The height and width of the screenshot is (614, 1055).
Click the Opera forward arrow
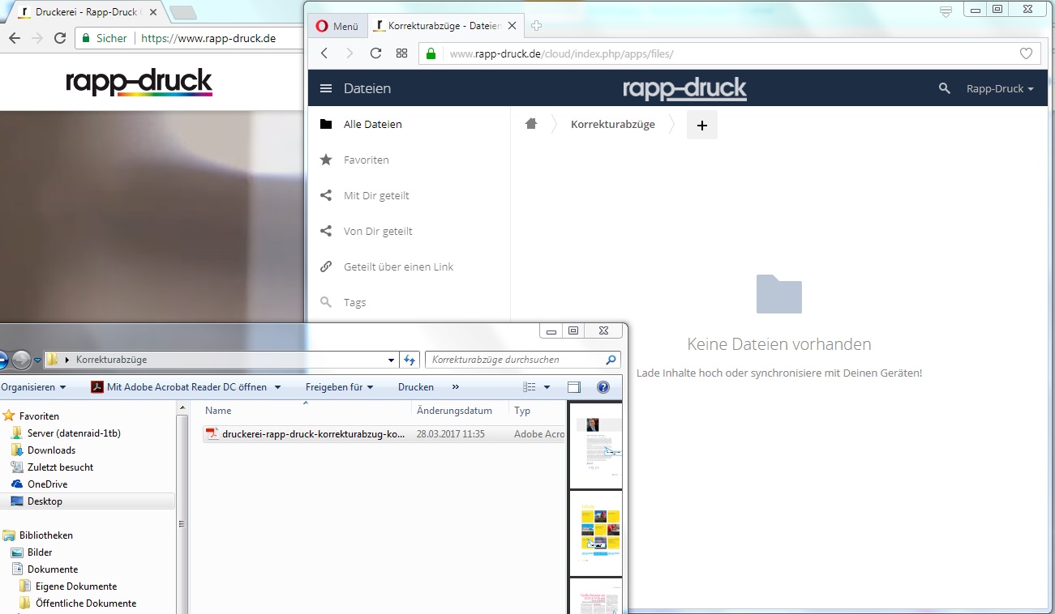pos(350,53)
